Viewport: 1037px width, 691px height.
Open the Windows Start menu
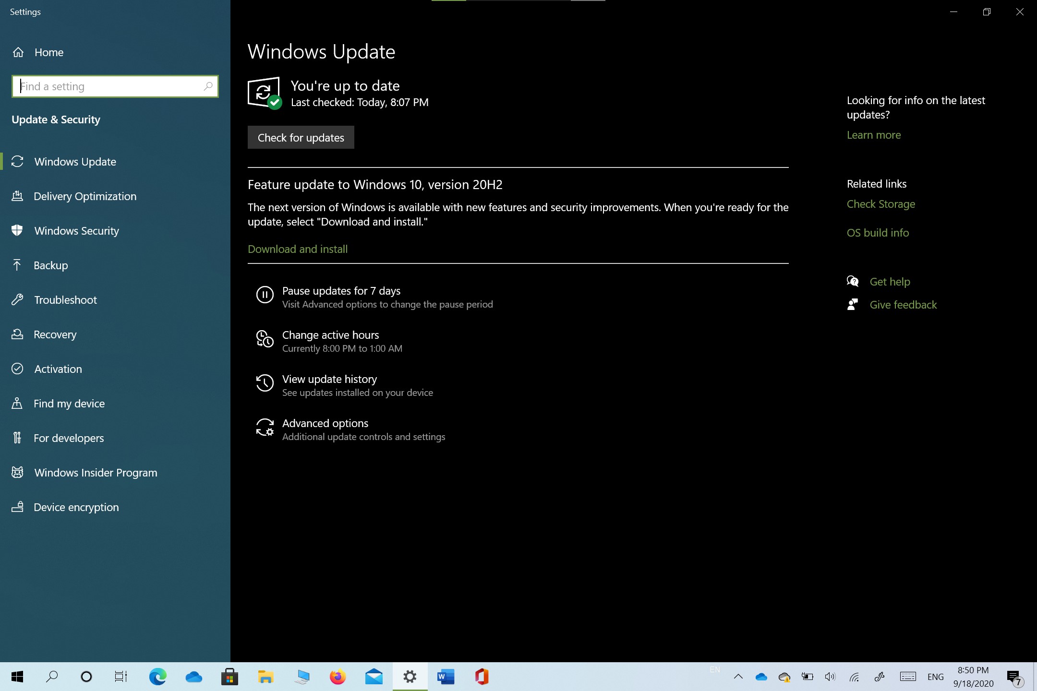17,677
